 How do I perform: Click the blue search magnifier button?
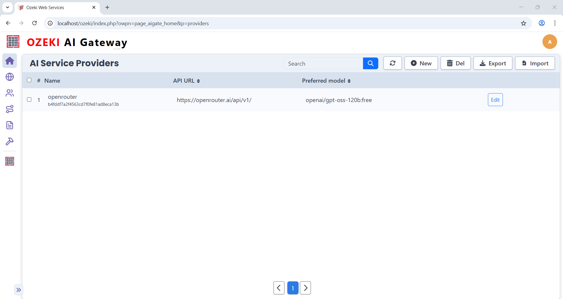coord(370,63)
